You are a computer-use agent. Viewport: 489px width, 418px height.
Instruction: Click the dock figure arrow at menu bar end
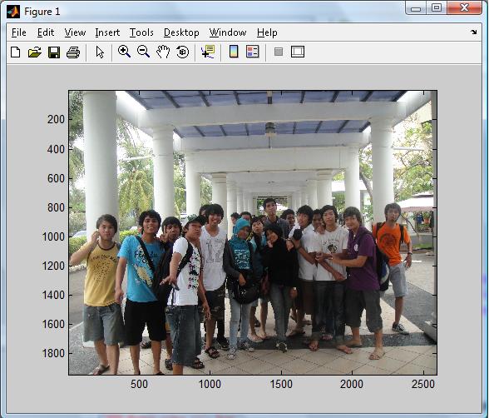[x=474, y=32]
